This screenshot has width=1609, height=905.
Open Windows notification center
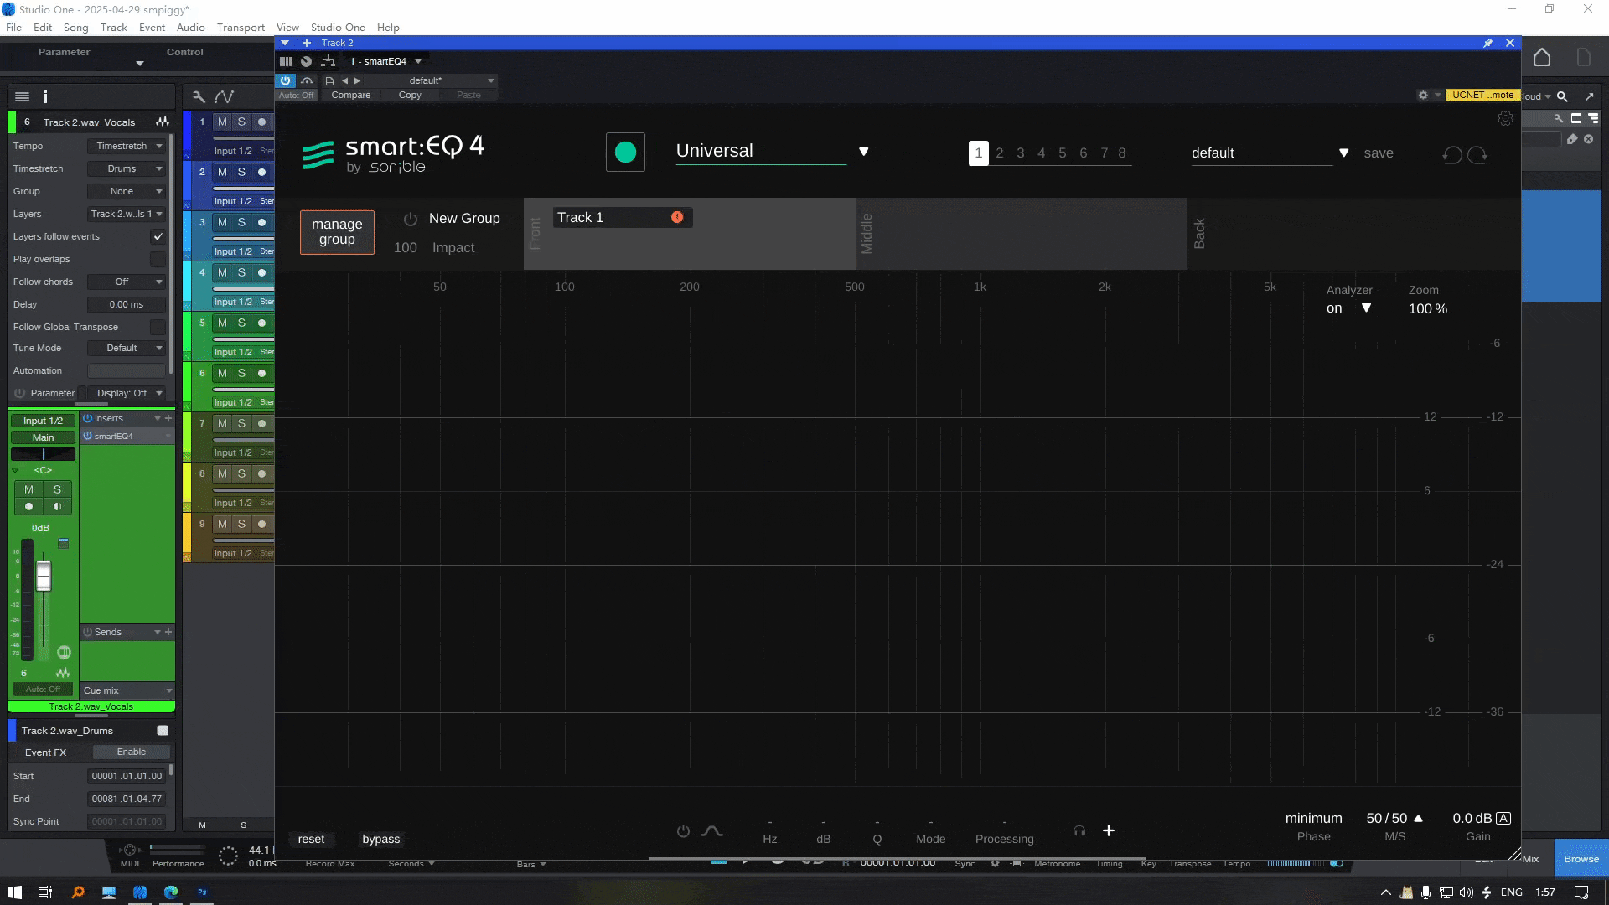tap(1581, 892)
